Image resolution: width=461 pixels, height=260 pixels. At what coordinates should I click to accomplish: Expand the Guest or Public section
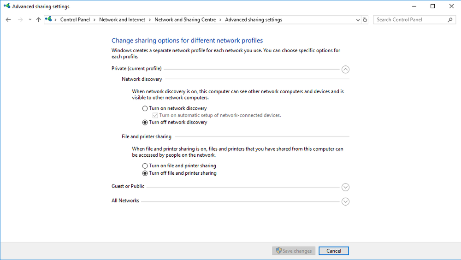coord(345,187)
